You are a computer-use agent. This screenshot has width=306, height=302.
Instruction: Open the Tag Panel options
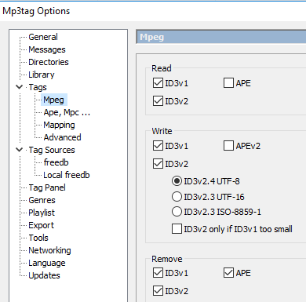tap(47, 187)
